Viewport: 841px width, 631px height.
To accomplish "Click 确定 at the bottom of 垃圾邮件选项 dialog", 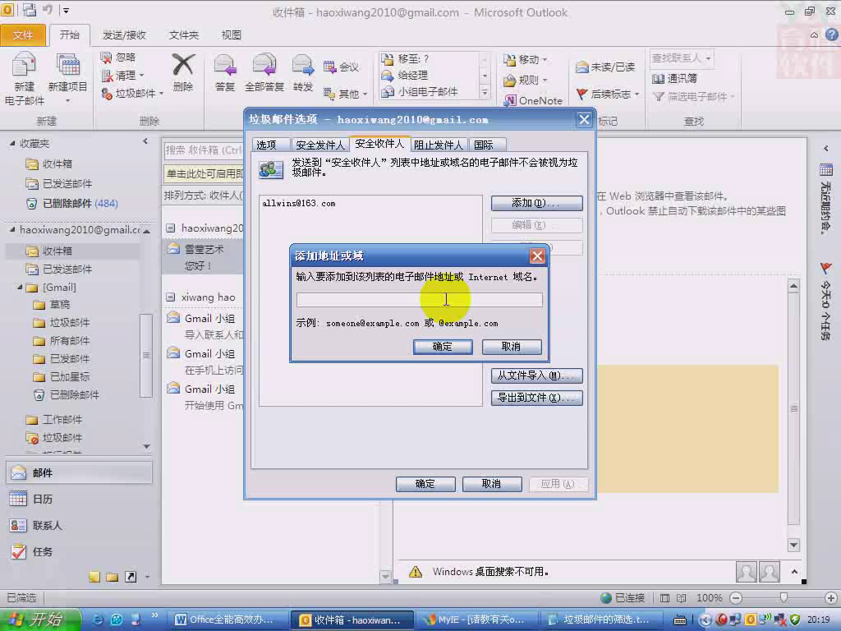I will 425,484.
